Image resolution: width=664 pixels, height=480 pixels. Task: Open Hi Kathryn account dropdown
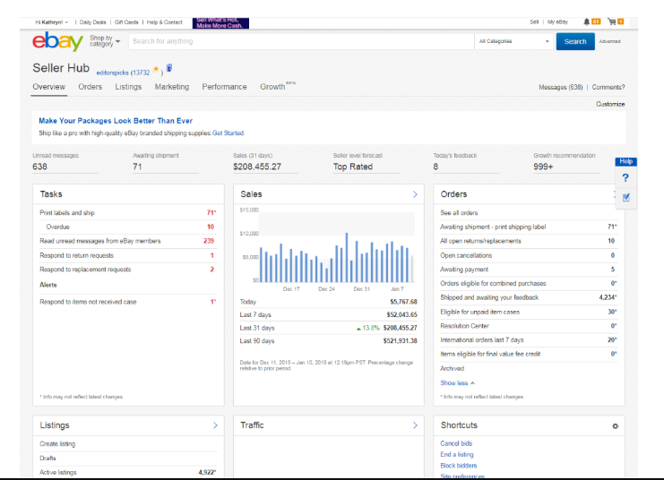tap(51, 22)
